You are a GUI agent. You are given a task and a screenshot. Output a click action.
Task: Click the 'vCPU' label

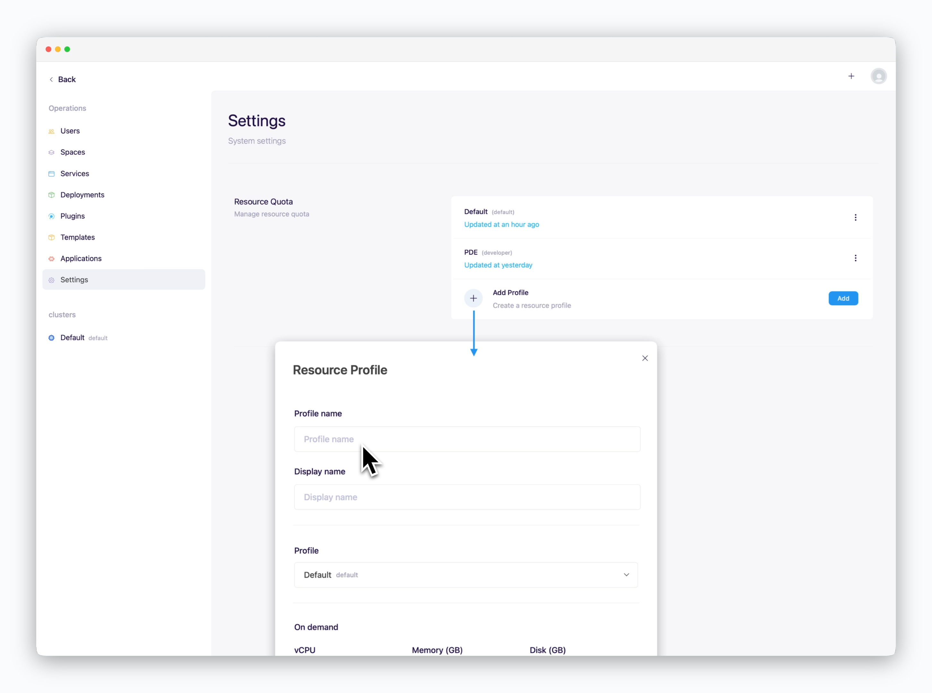[x=305, y=650]
